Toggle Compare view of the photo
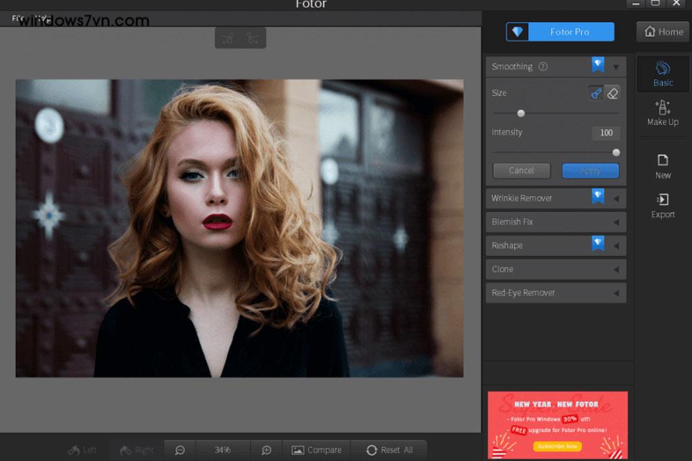Screen dimensions: 692x461 [316, 450]
